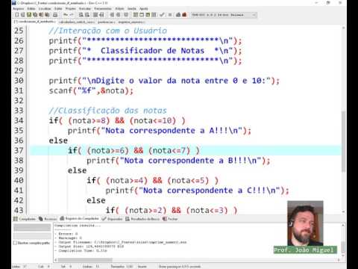358x269 pixels.
Task: Open the Arquivo menu
Action: point(19,9)
